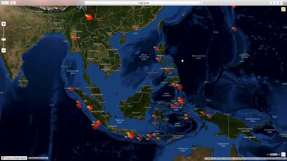Select earthquake marker at northern tip of Sumatra
The image size is (287, 161).
71,89
